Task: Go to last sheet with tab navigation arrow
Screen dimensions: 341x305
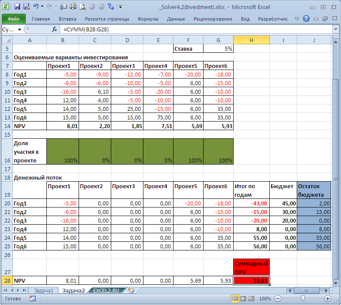Action: tap(24, 290)
